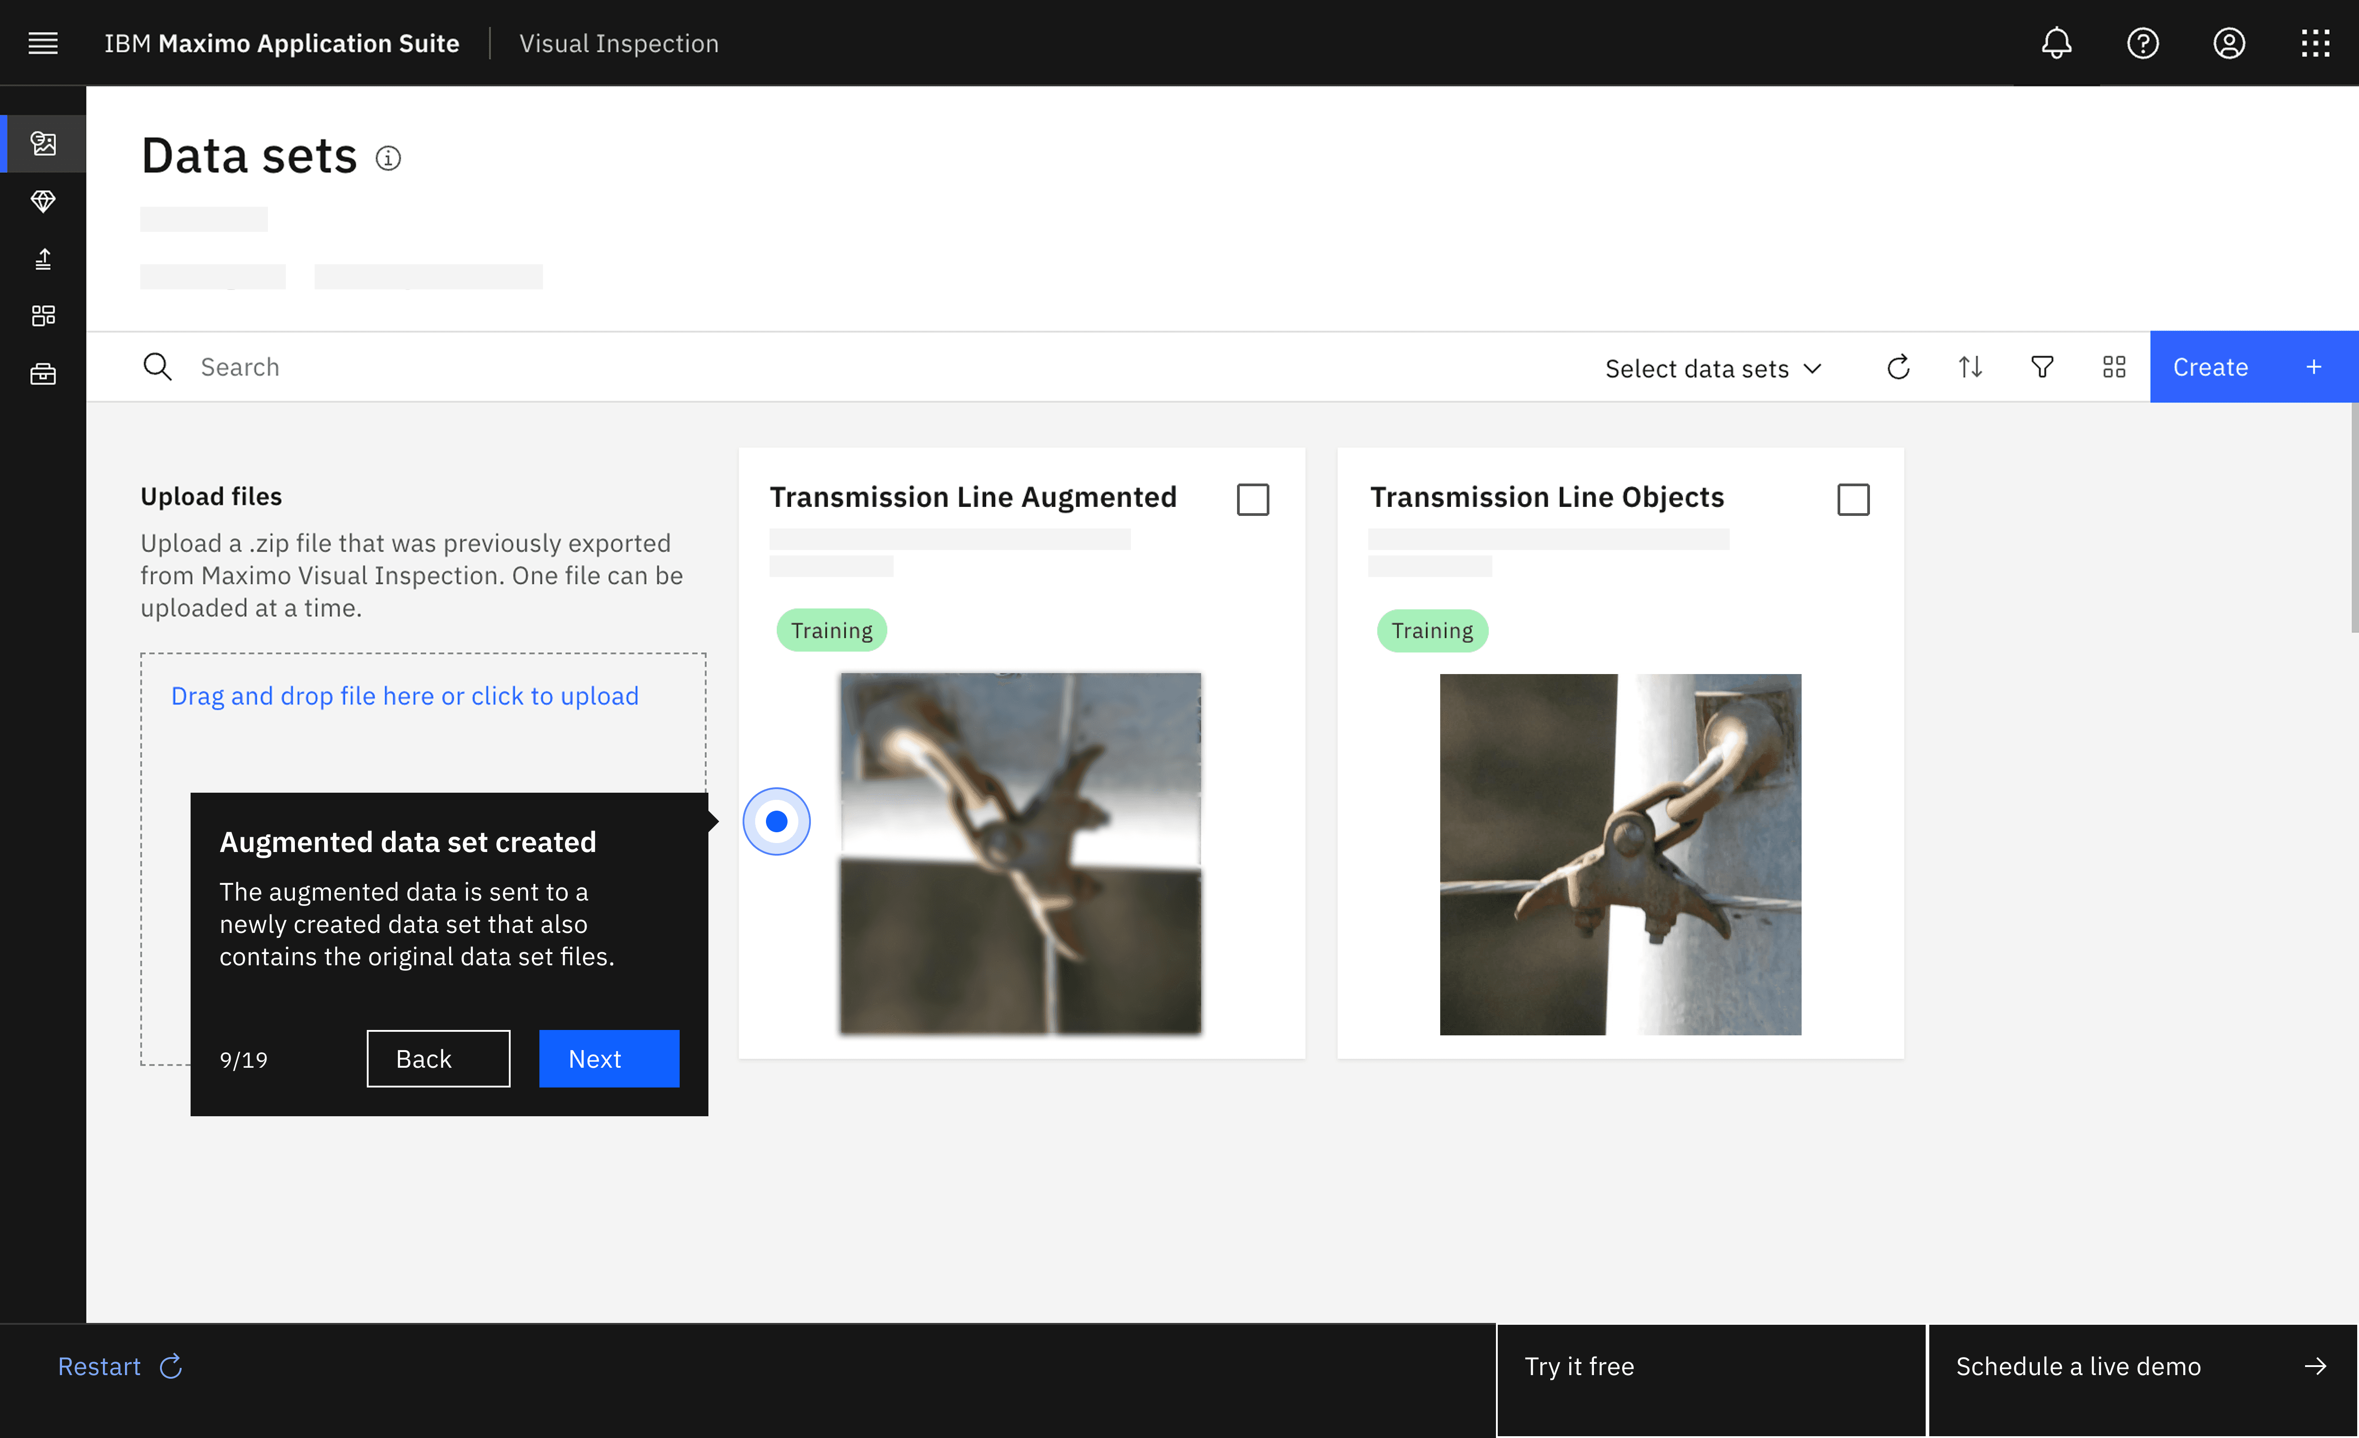Open the app switcher grid icon
Viewport: 2359px width, 1438px height.
[2314, 43]
